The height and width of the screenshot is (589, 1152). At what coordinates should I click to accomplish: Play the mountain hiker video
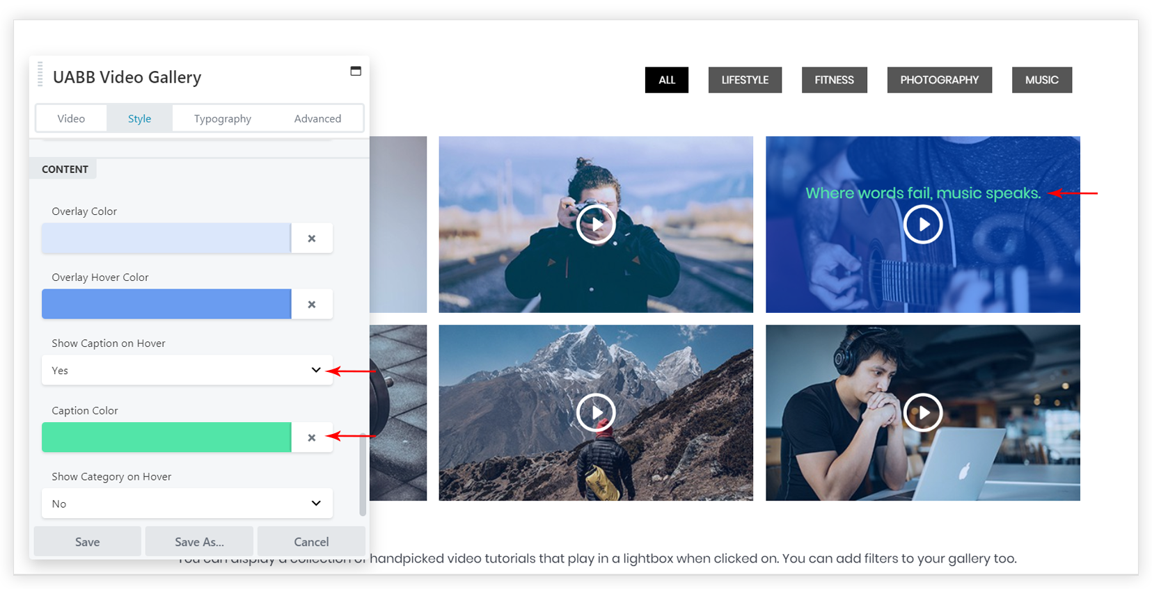(x=596, y=412)
